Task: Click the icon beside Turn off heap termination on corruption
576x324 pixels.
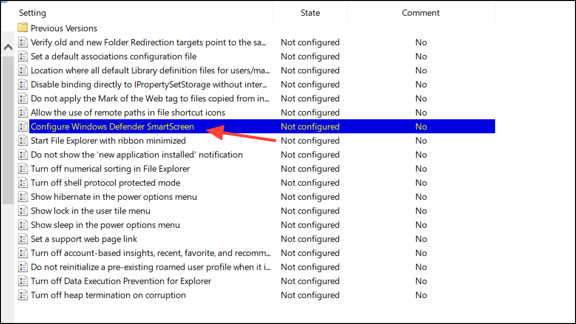Action: coord(23,295)
